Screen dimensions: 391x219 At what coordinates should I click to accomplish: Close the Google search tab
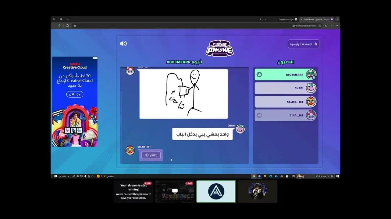[x=266, y=19]
